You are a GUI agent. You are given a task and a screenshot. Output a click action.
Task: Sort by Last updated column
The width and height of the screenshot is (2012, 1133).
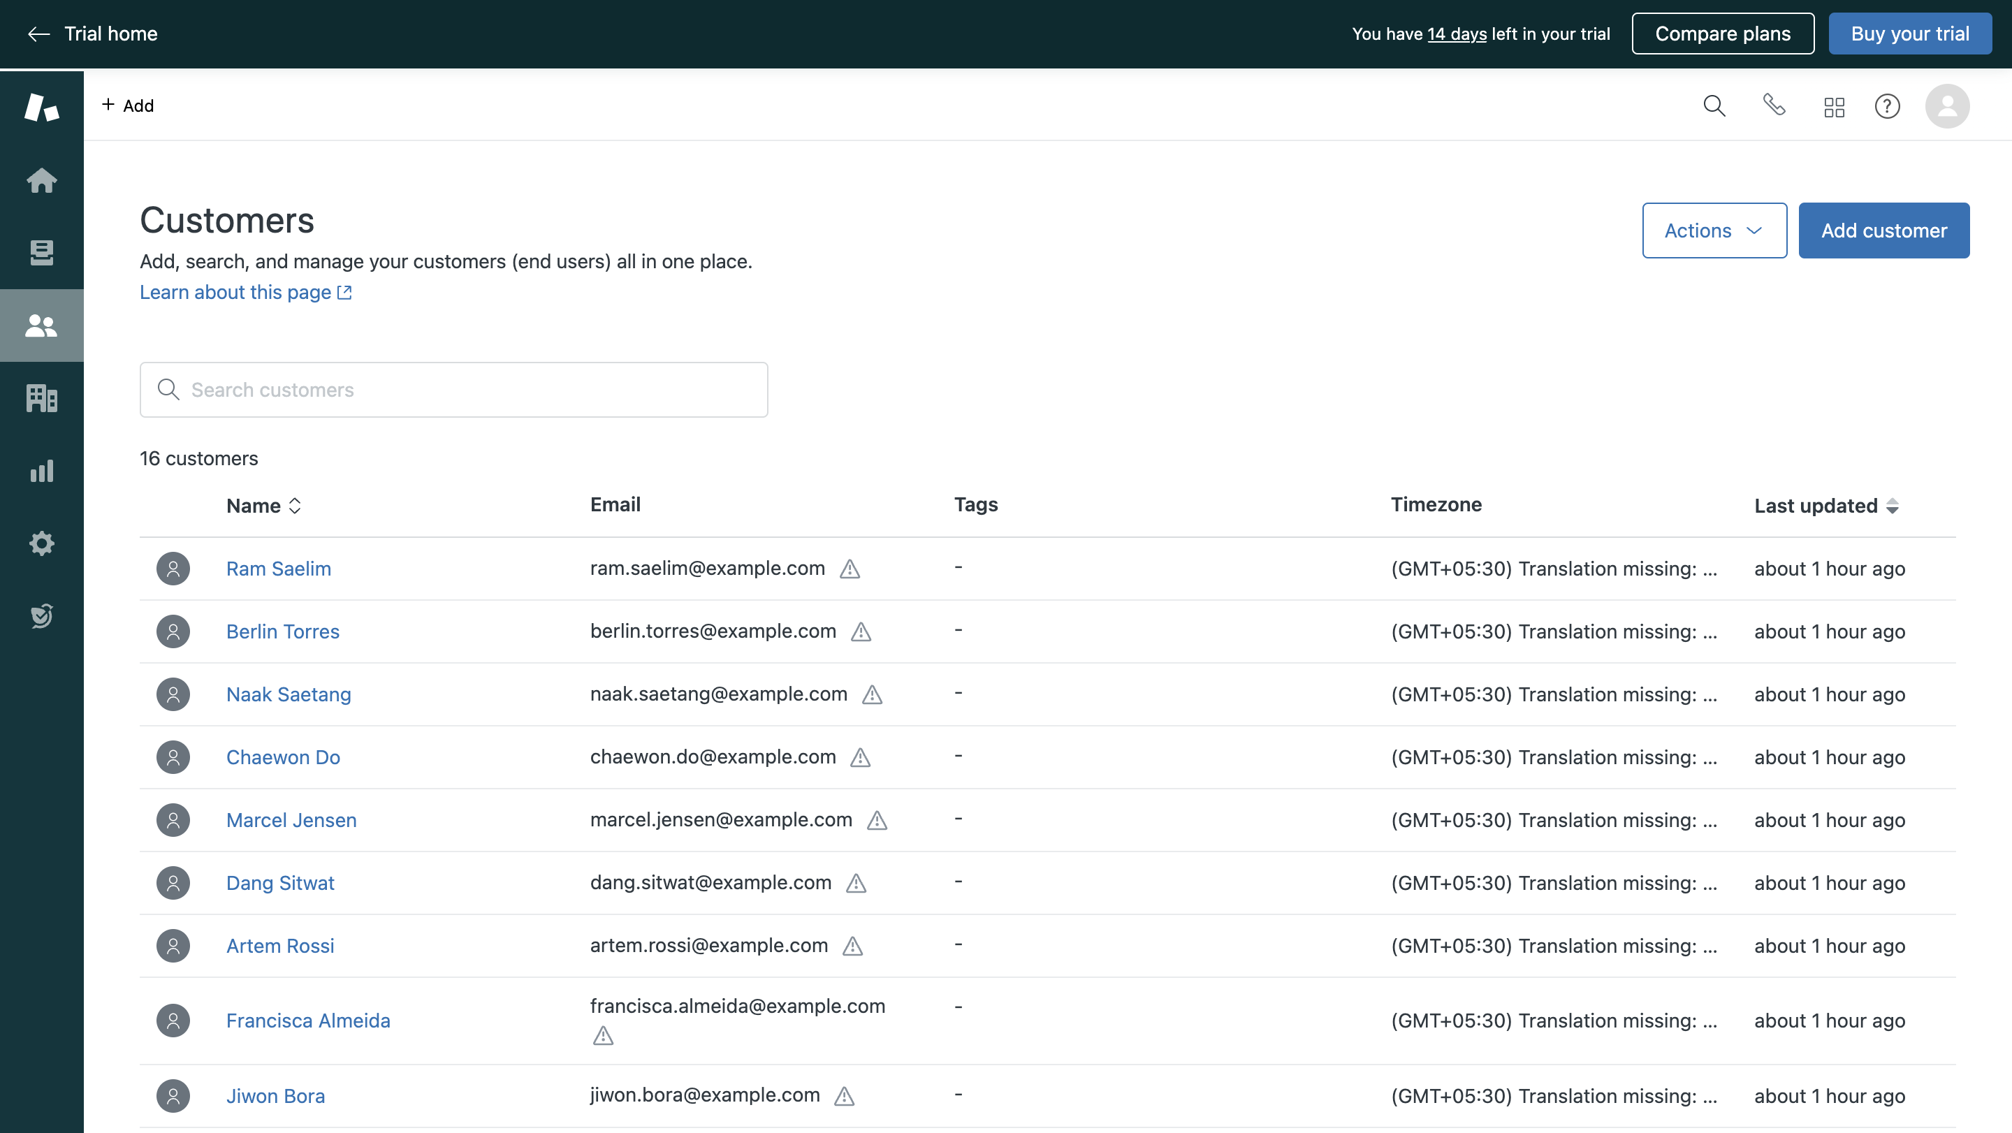click(1825, 506)
